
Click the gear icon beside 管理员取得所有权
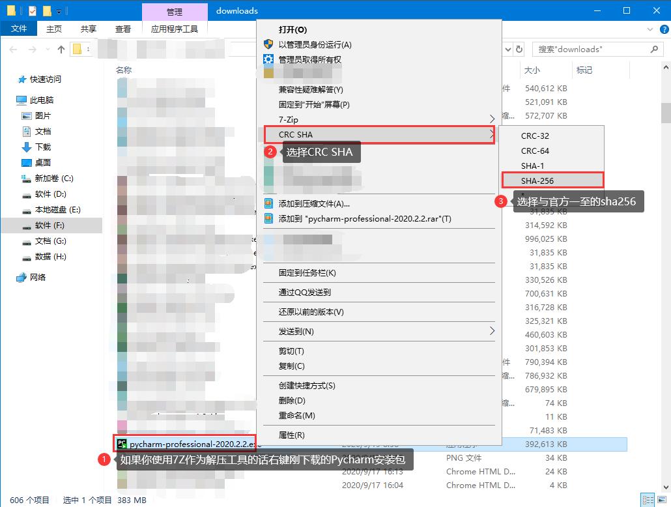tap(268, 59)
